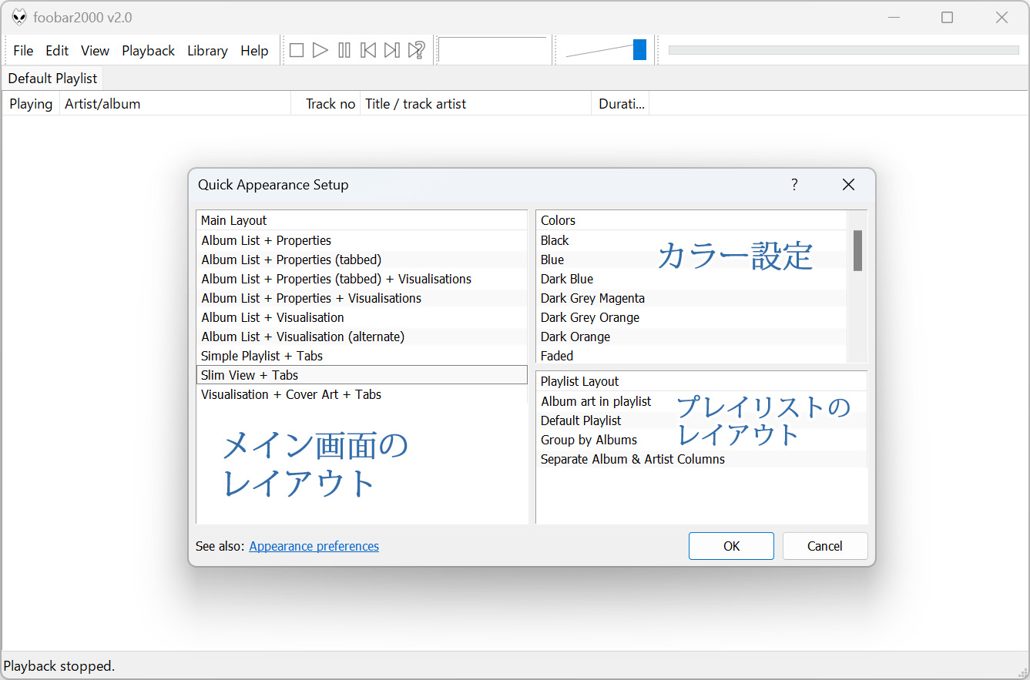Select Slim View + Tabs layout

[x=362, y=375]
